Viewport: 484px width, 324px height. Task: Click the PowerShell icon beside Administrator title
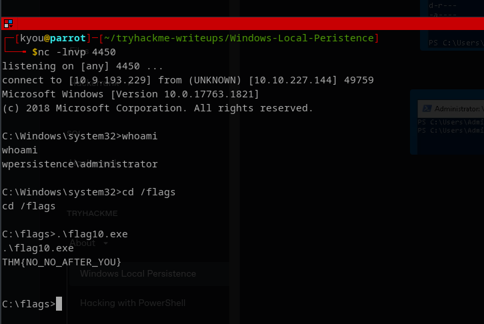(425, 109)
